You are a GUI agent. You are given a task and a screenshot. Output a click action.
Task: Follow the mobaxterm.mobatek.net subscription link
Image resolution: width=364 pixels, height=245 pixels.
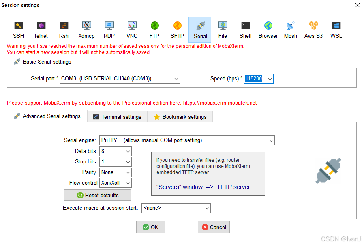[220, 103]
